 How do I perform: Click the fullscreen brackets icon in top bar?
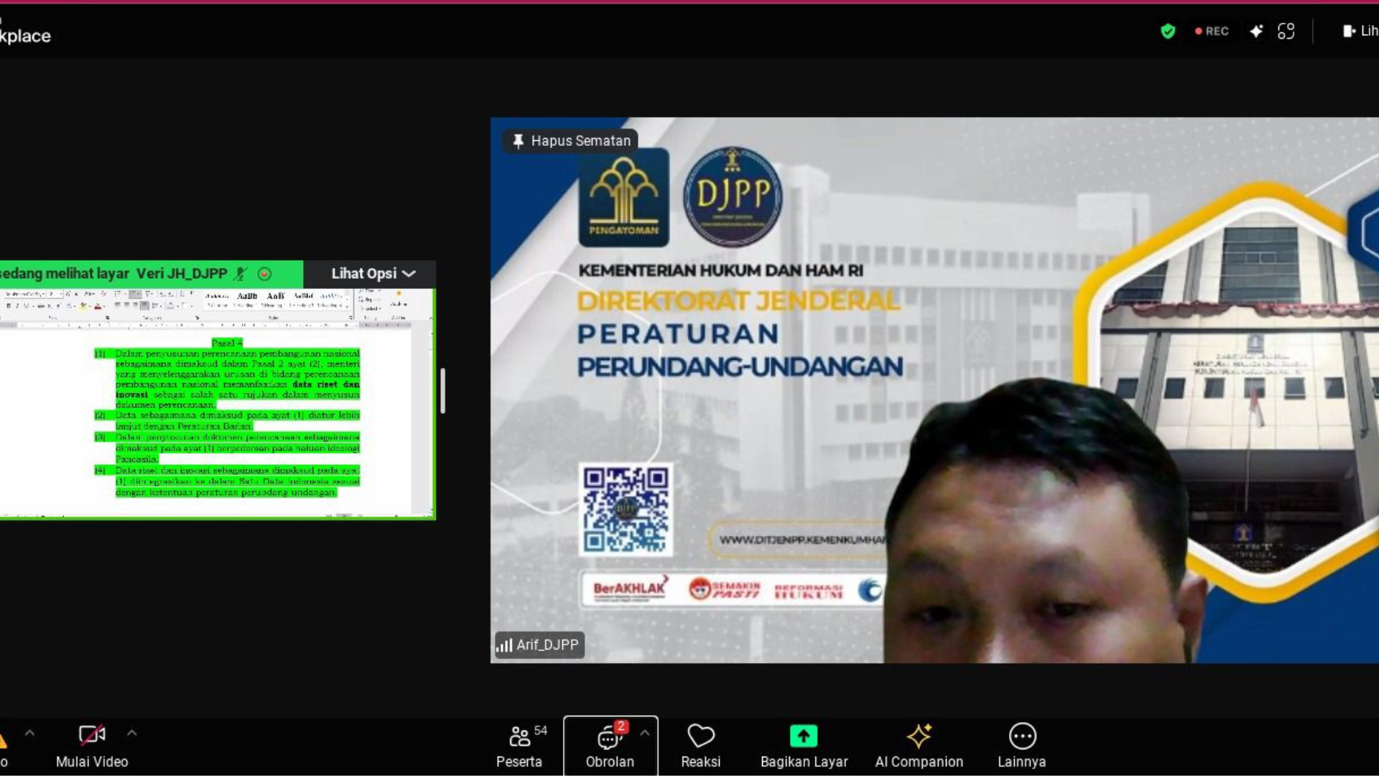pyautogui.click(x=1286, y=31)
